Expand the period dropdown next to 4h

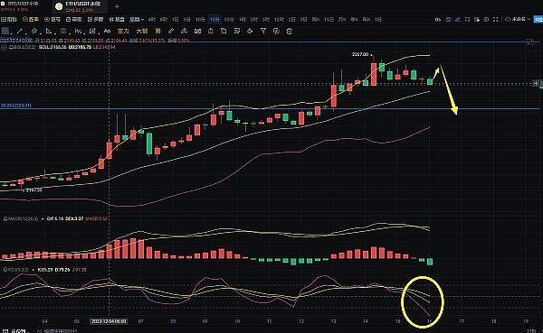click(135, 20)
